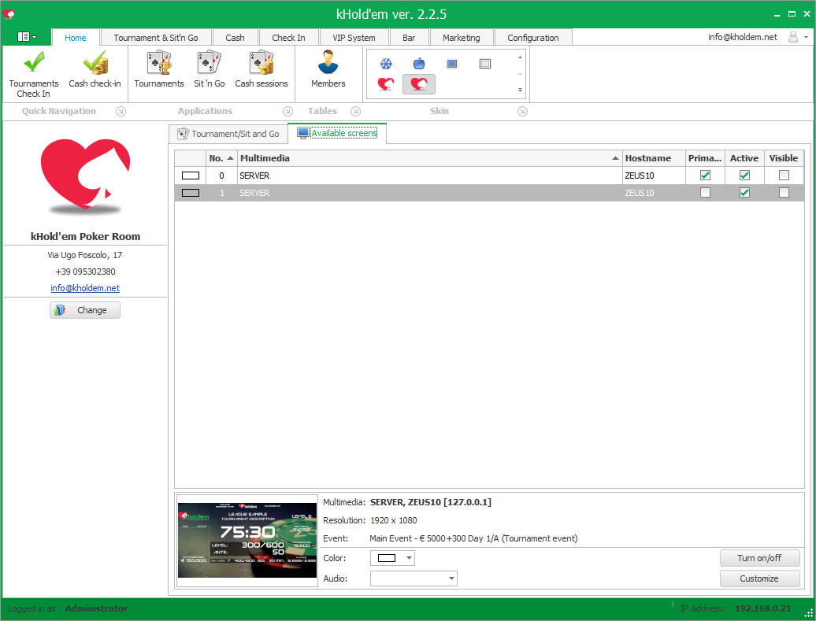Open the VIP System tab
This screenshot has height=621, width=816.
click(354, 38)
